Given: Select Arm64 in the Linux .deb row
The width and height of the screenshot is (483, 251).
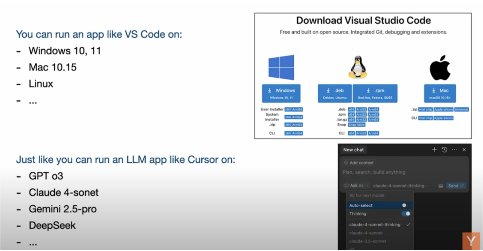Looking at the screenshot, I should click(x=373, y=109).
